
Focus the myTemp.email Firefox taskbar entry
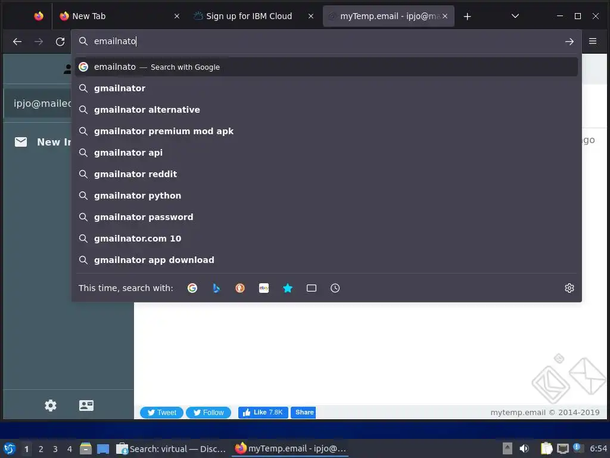coord(290,448)
